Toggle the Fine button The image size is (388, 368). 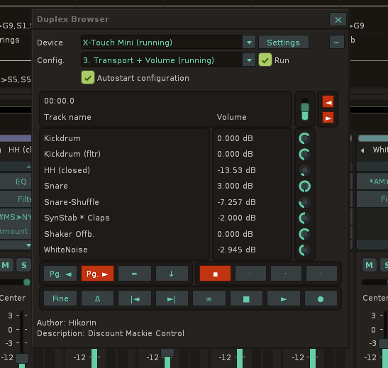(60, 299)
